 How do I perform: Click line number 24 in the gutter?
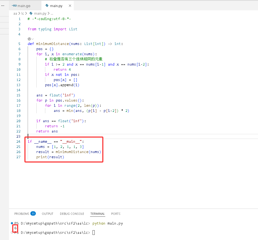(18, 142)
